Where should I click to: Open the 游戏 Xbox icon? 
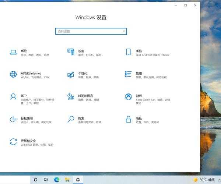(x=129, y=97)
